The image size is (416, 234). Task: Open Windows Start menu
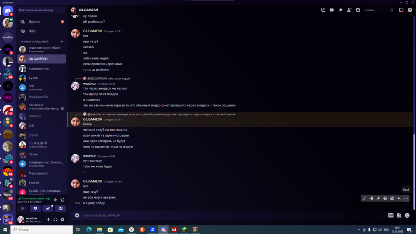(5, 229)
